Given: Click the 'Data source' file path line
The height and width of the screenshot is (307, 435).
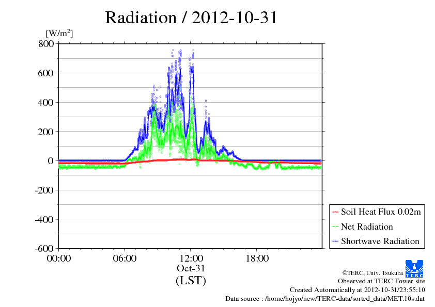Looking at the screenshot, I should click(x=325, y=299).
